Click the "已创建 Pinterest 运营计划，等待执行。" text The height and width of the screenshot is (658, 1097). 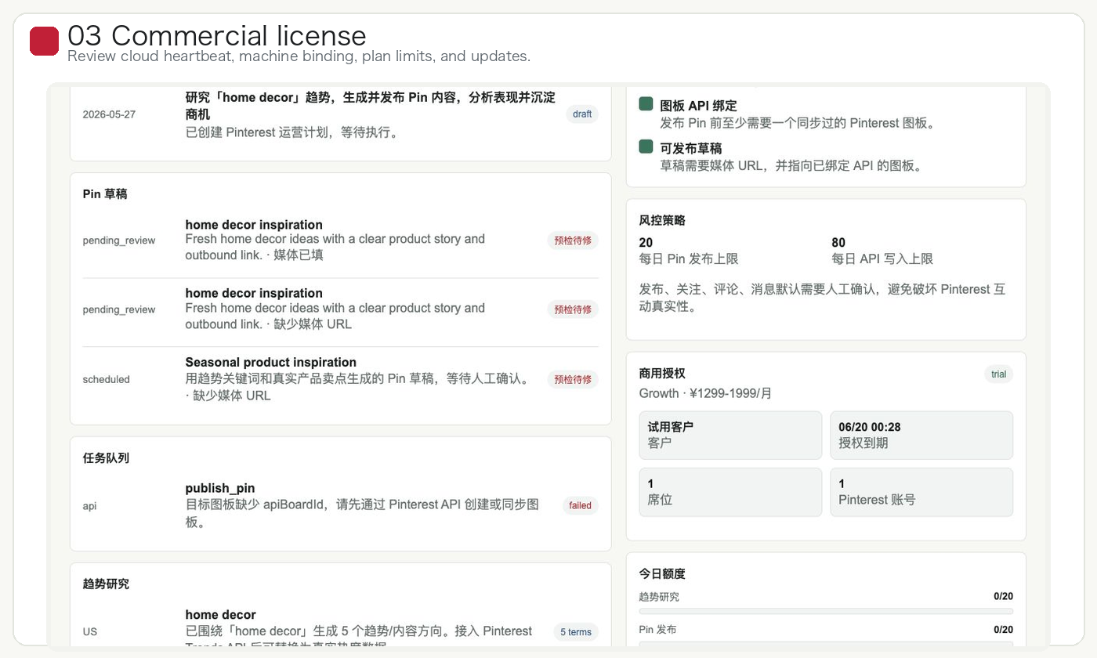tap(294, 132)
